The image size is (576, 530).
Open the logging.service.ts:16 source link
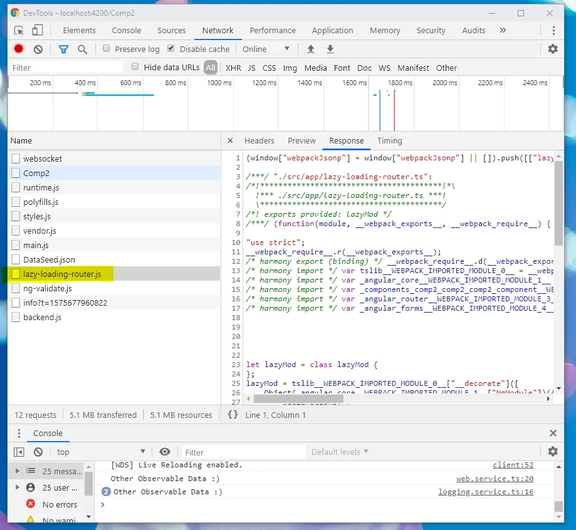click(485, 492)
